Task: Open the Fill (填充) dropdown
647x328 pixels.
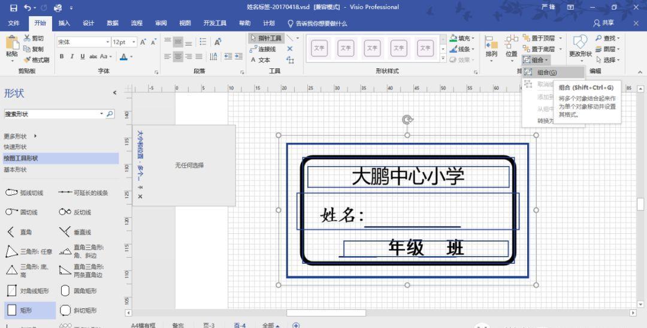Action: tap(462, 38)
